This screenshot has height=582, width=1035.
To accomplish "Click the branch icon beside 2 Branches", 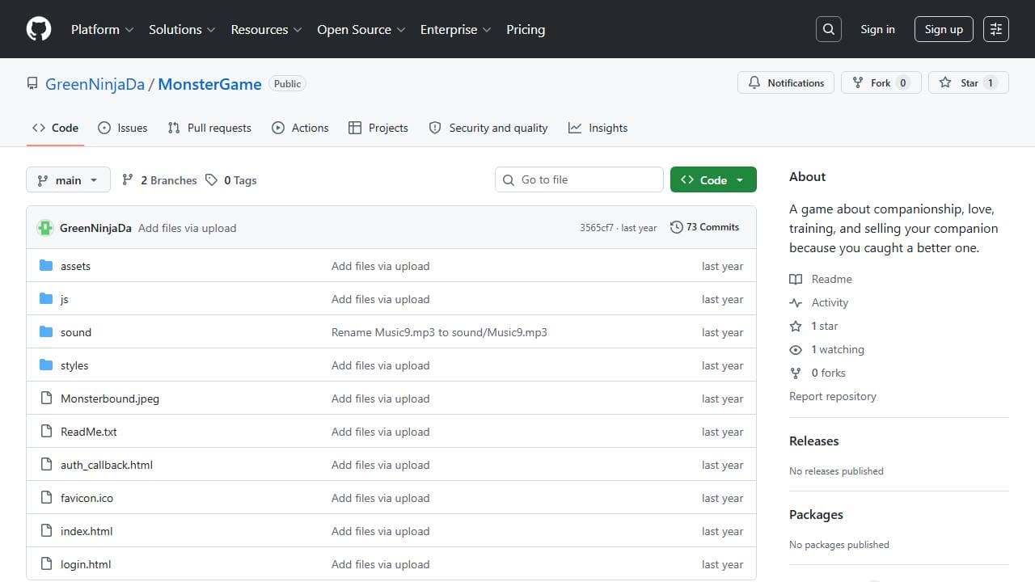I will 128,180.
